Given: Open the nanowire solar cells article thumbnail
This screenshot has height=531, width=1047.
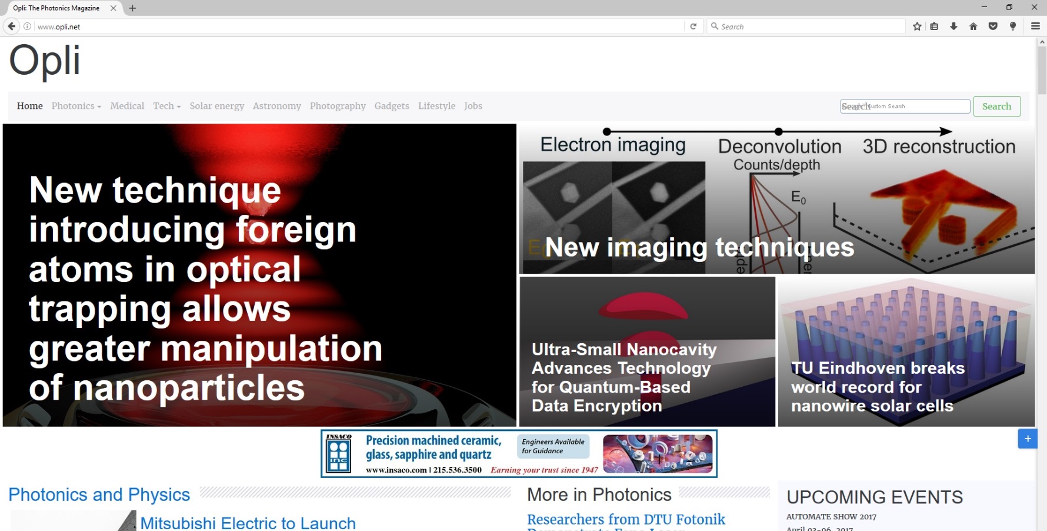Looking at the screenshot, I should point(906,352).
